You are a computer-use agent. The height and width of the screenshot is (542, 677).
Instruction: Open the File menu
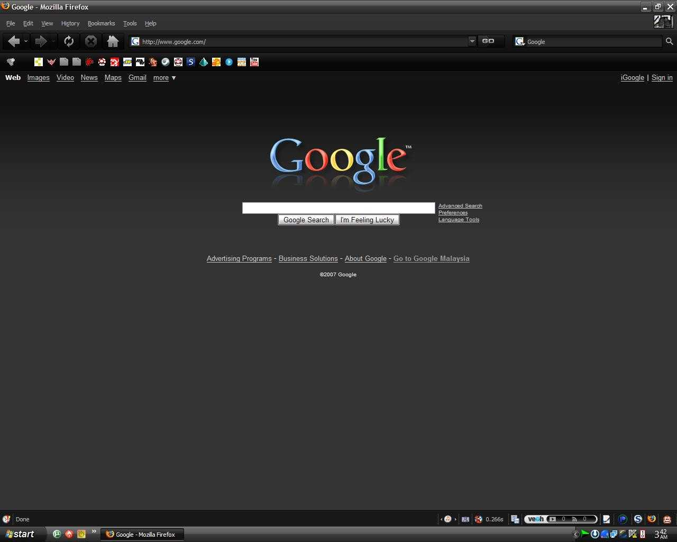click(x=11, y=23)
